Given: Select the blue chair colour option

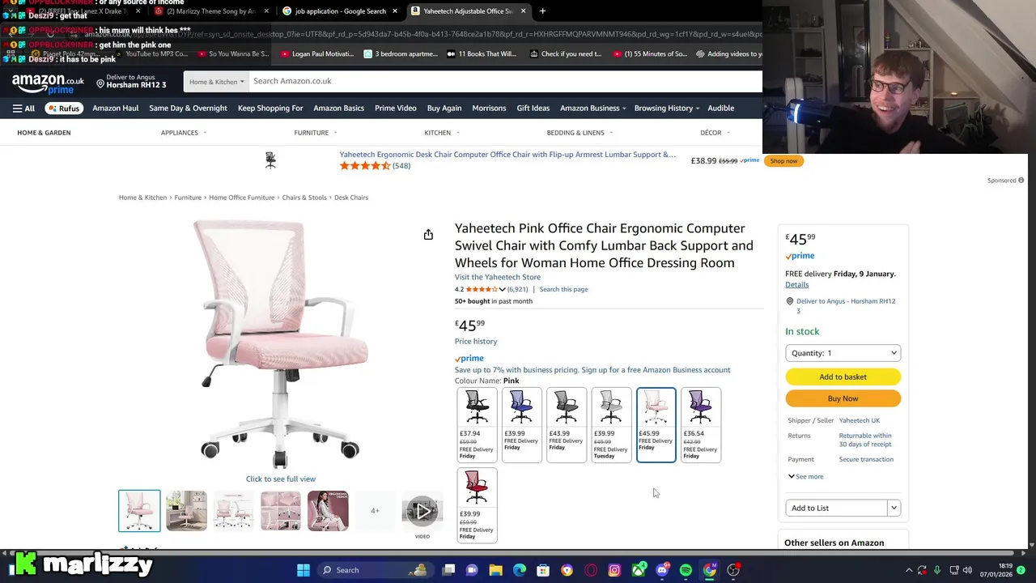Looking at the screenshot, I should click(522, 425).
